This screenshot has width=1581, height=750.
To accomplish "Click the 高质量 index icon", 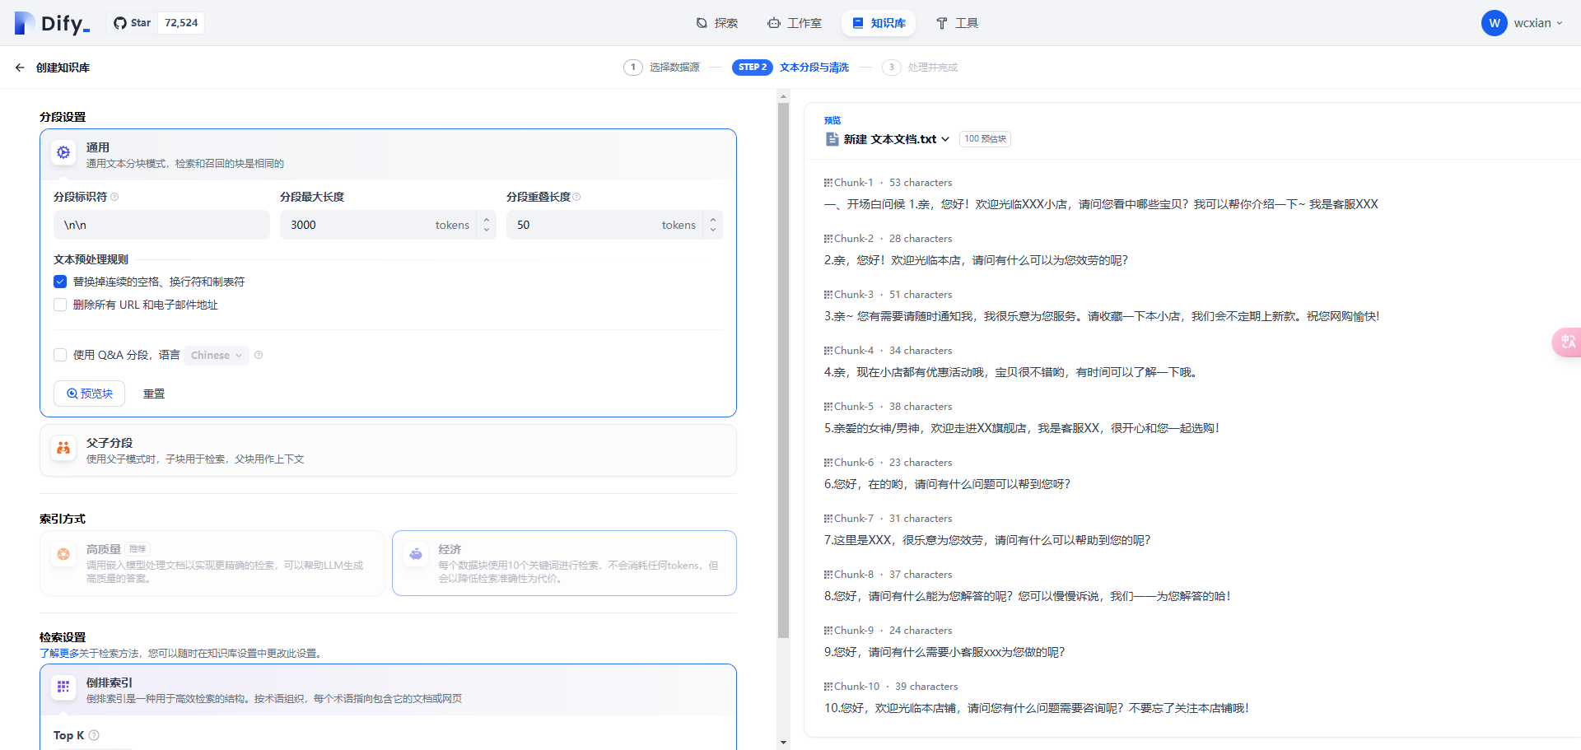I will pyautogui.click(x=63, y=554).
